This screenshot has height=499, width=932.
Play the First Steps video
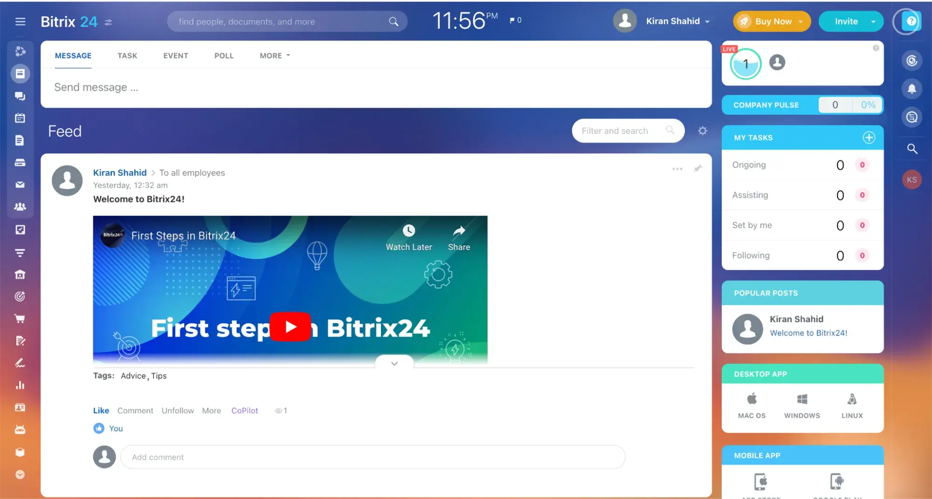coord(290,327)
